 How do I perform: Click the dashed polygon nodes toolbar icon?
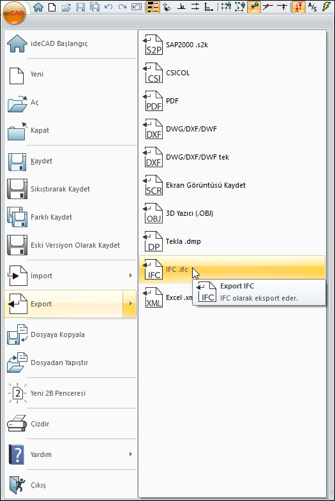240,7
